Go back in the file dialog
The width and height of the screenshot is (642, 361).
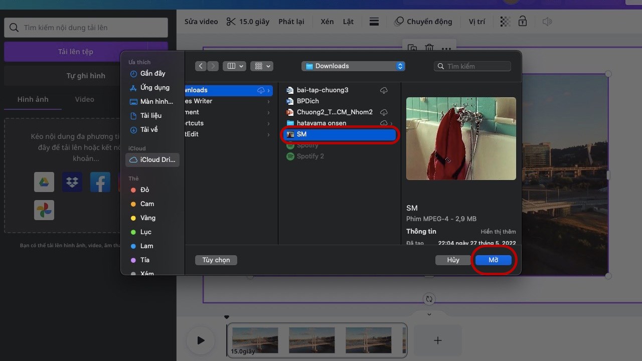(201, 66)
